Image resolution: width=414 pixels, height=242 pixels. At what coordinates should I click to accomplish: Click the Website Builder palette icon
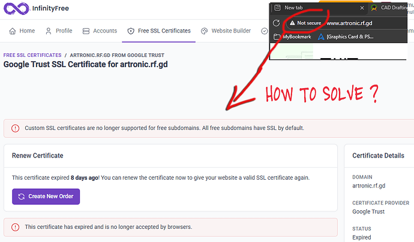click(x=204, y=31)
